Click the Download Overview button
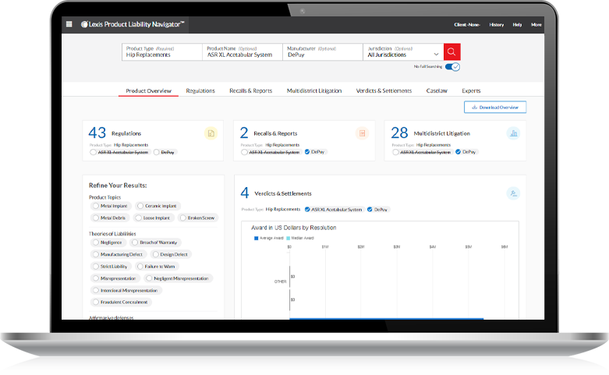Viewport: 609px width, 375px height. click(495, 107)
